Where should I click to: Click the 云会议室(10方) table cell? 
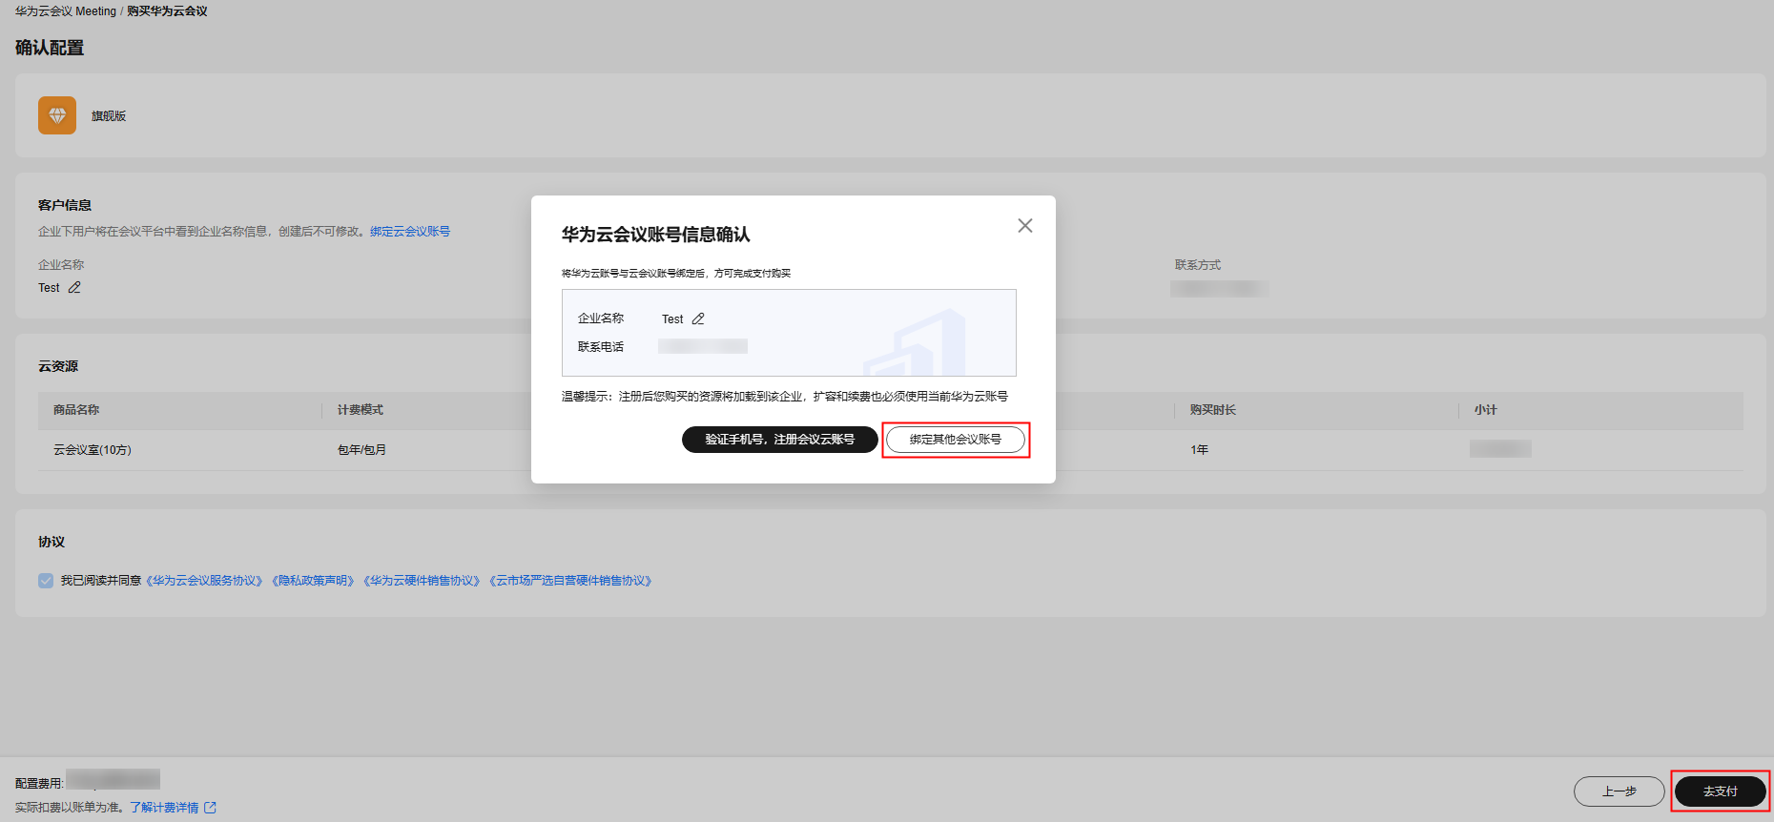[93, 450]
